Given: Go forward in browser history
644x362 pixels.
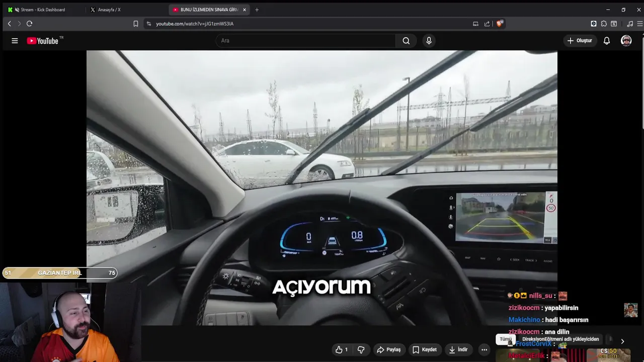Looking at the screenshot, I should click(19, 24).
